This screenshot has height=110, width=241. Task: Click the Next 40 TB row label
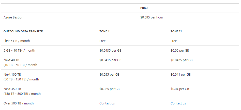point(11,60)
